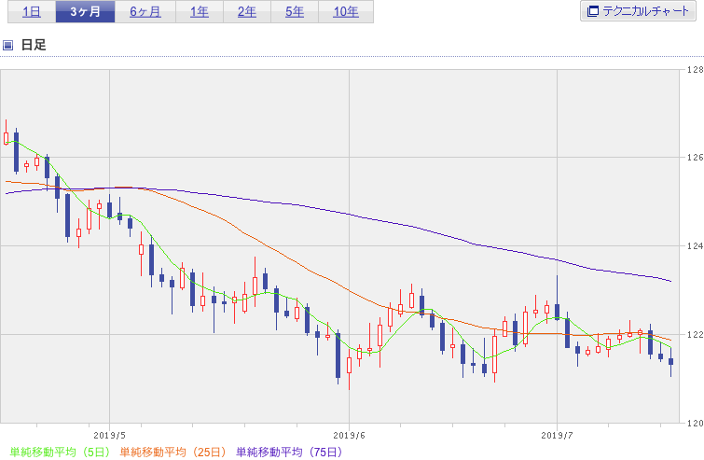Select the 3ヶ月 period tab
704x460 pixels.
85,12
